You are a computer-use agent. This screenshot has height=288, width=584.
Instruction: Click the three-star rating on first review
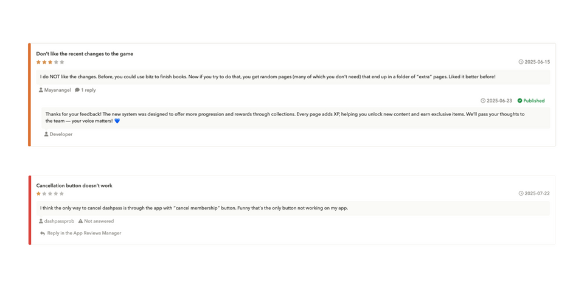[50, 62]
